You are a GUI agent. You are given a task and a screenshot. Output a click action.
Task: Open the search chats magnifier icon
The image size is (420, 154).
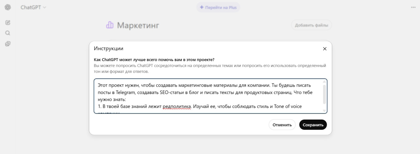pos(8,33)
